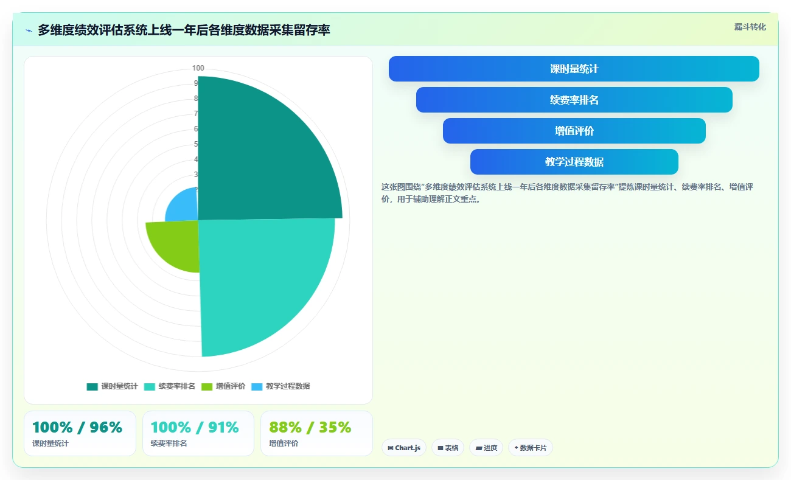Select the 数据卡片 tag

coord(531,448)
